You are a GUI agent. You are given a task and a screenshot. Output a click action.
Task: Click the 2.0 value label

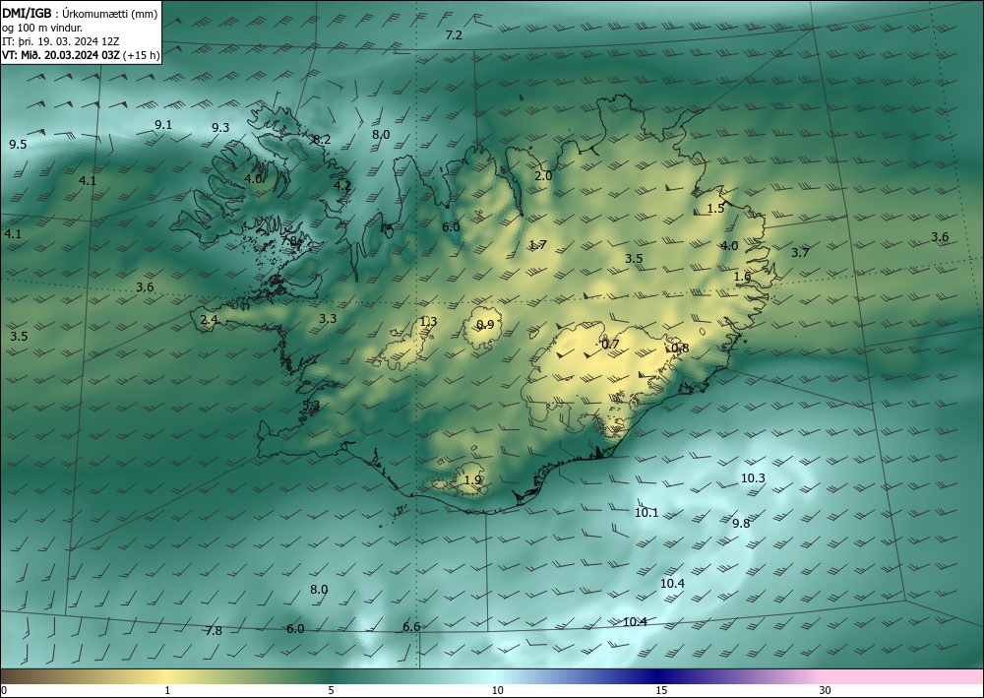pos(543,176)
